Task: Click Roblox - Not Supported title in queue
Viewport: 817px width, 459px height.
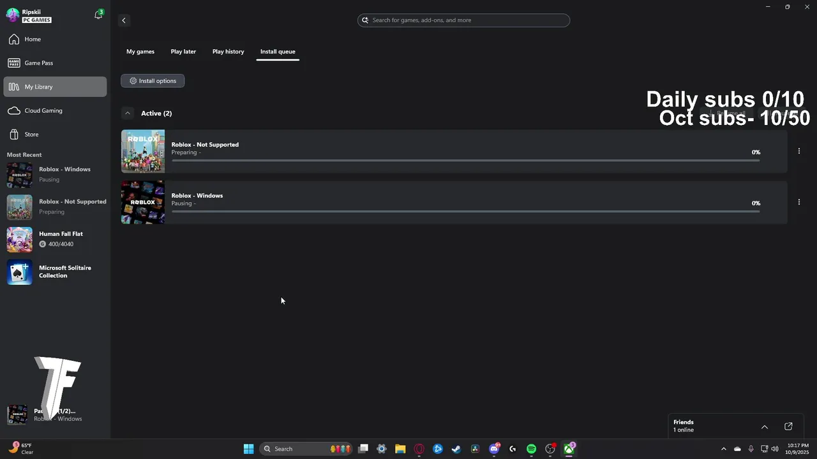Action: 205,145
